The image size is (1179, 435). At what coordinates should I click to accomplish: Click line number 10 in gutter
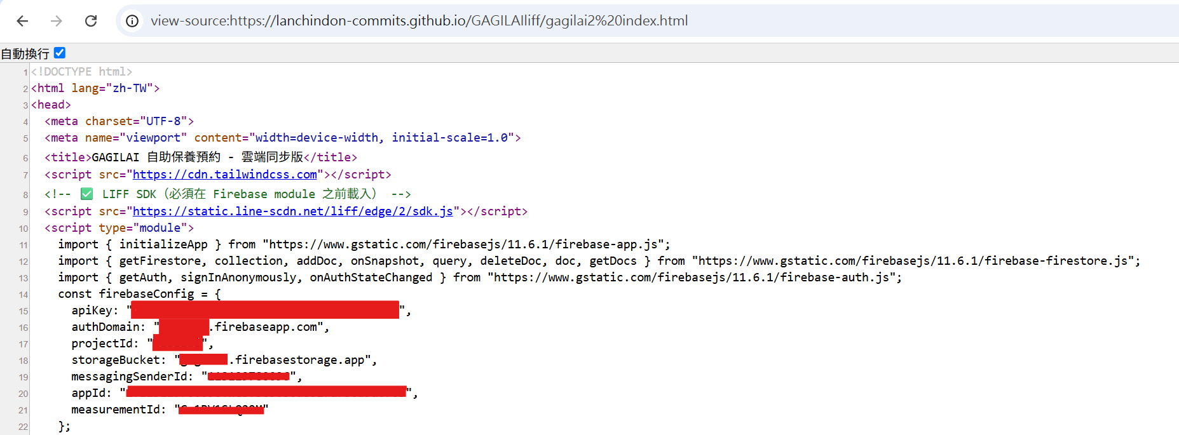click(24, 229)
